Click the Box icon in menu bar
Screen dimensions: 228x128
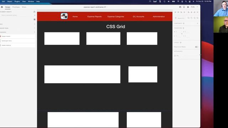pyautogui.click(x=155, y=1)
